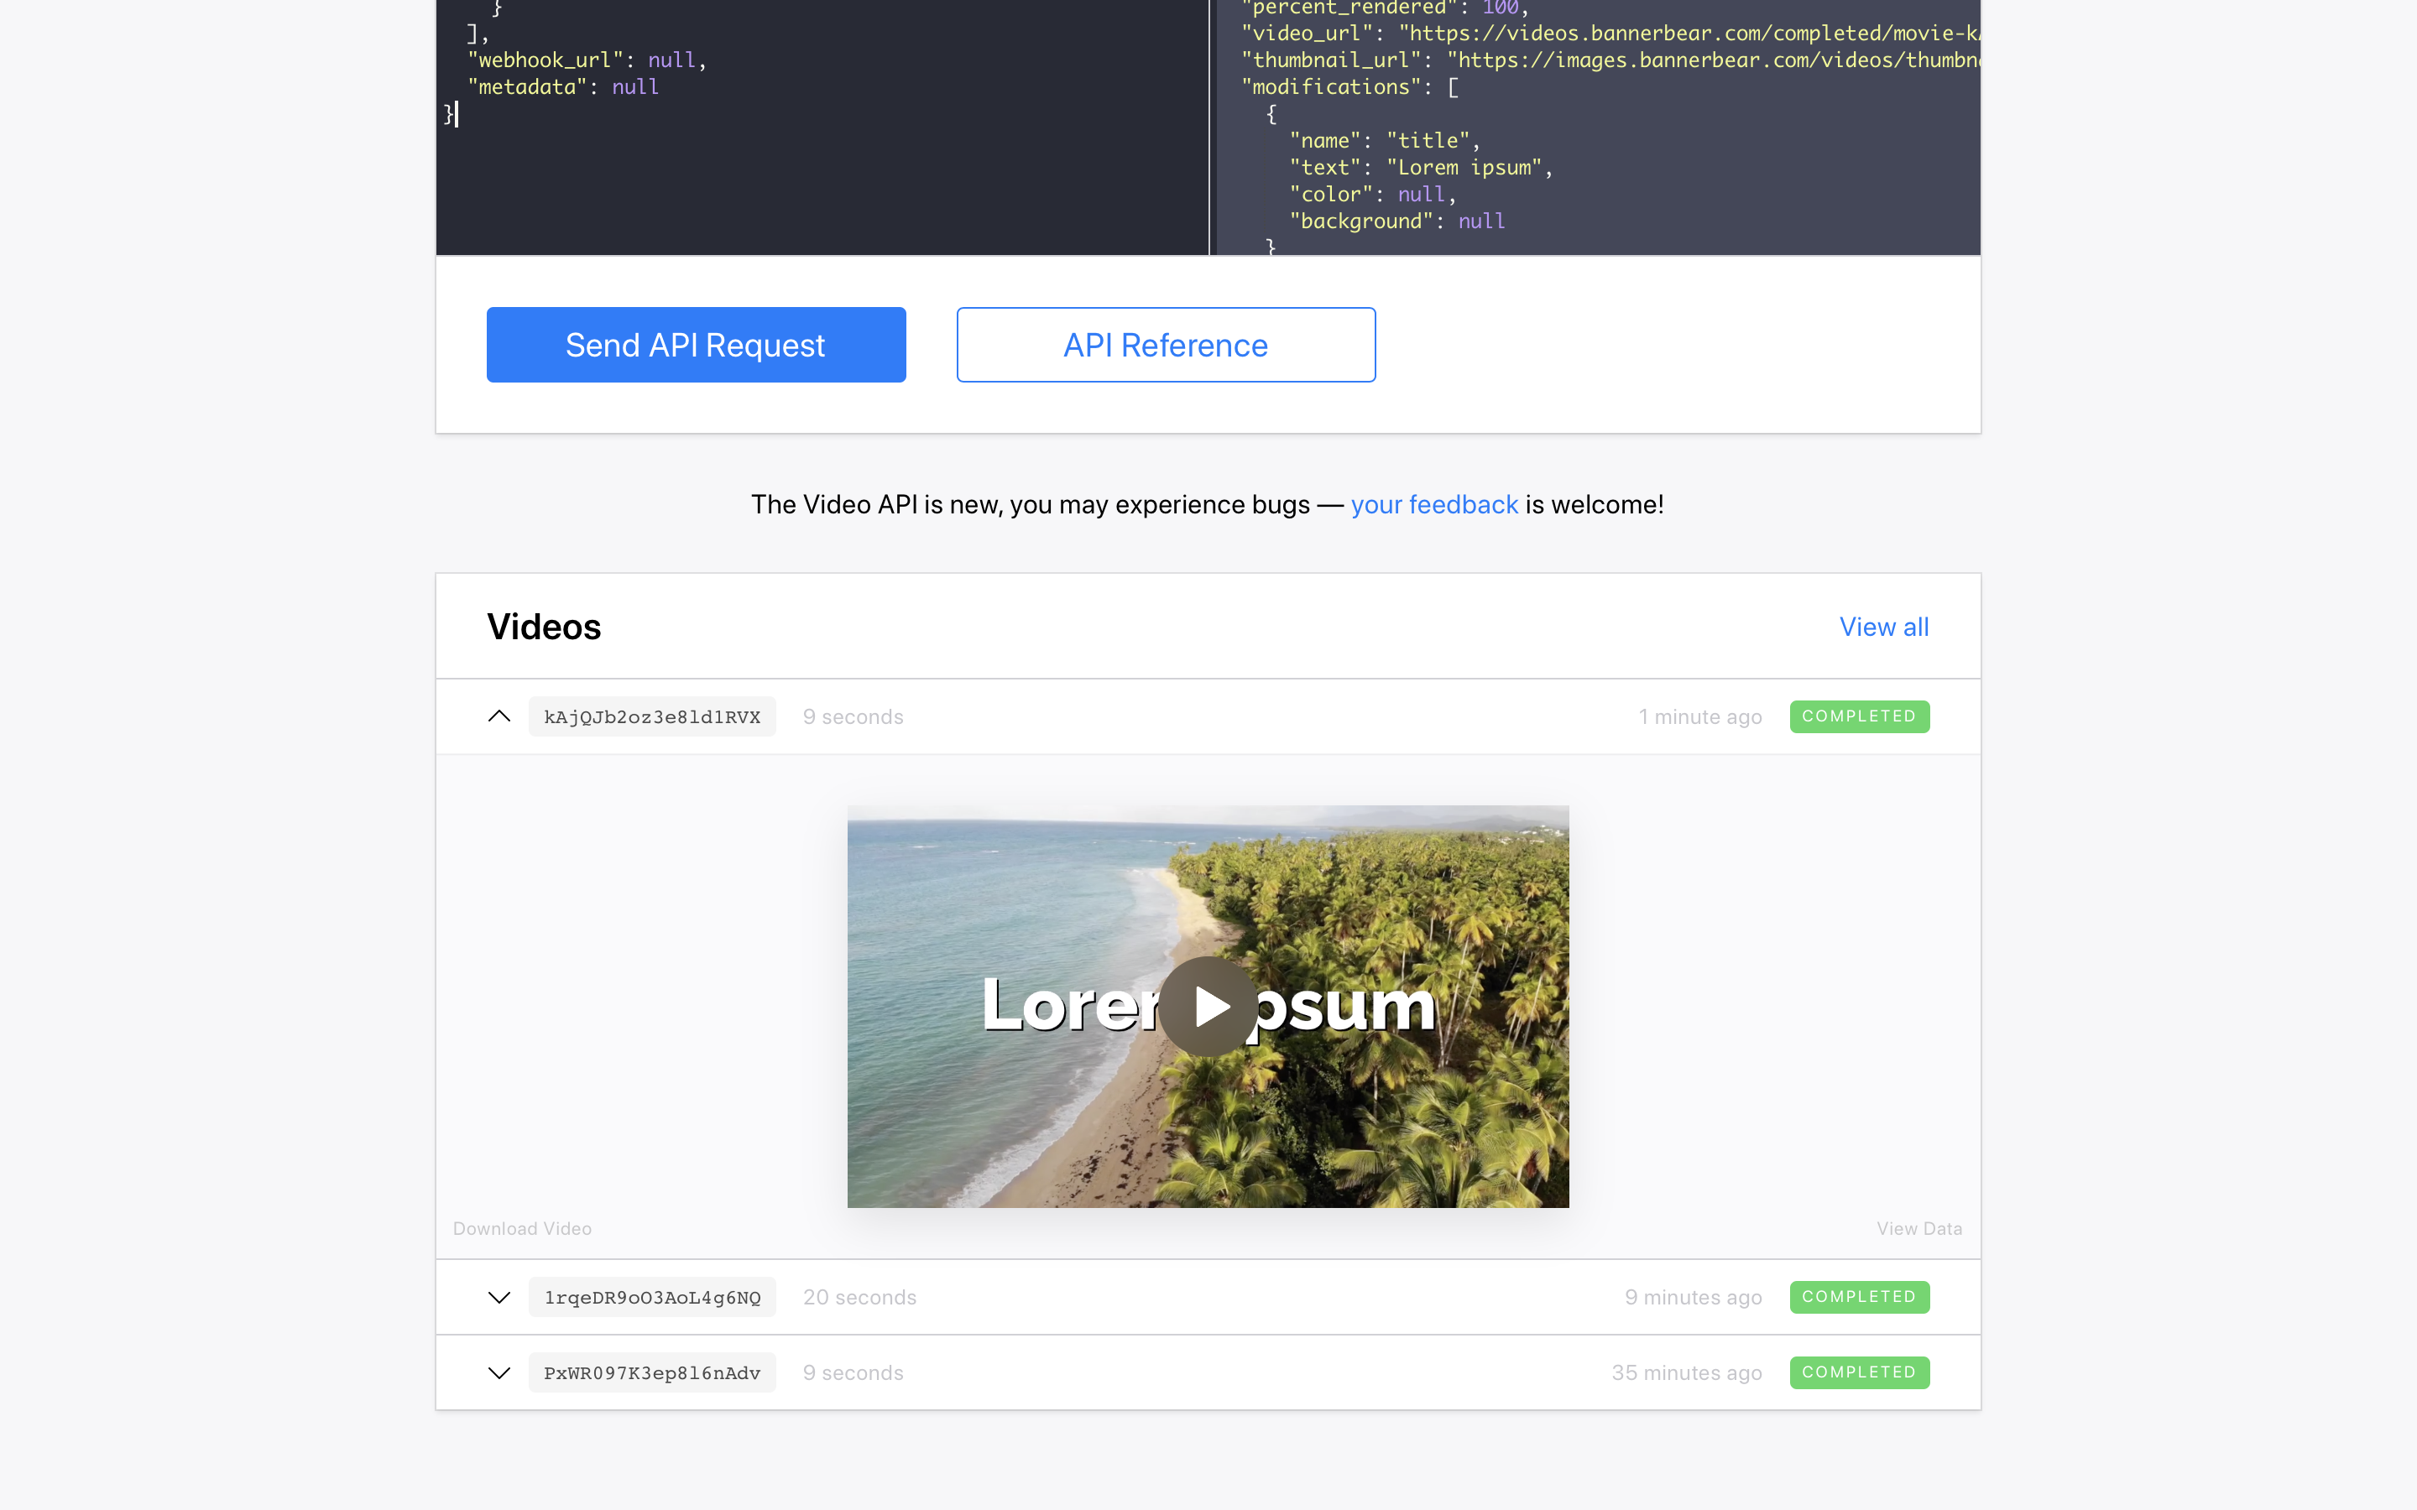Viewport: 2417px width, 1510px height.
Task: Click Download Video link
Action: point(521,1228)
